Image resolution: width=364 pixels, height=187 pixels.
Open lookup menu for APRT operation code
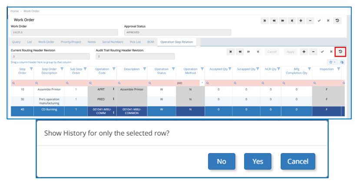(114, 90)
